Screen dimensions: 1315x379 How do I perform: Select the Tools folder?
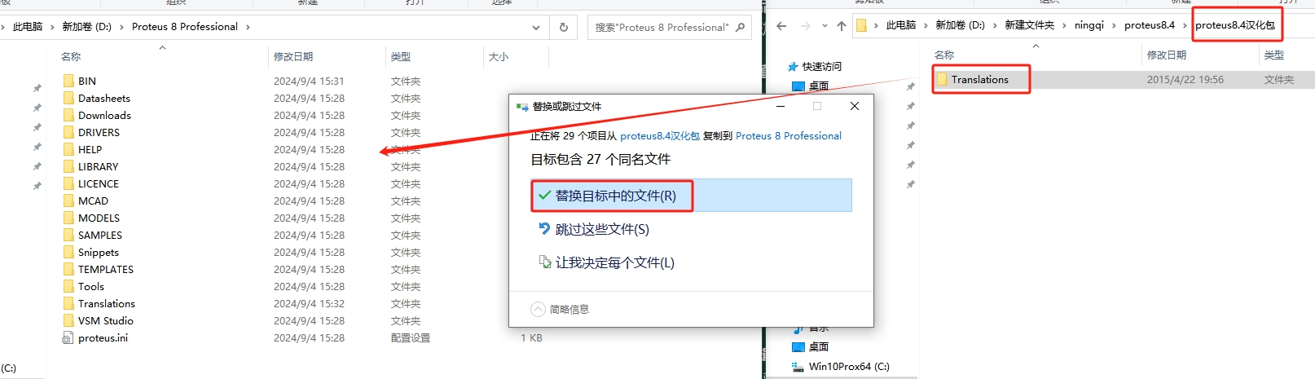click(x=91, y=286)
